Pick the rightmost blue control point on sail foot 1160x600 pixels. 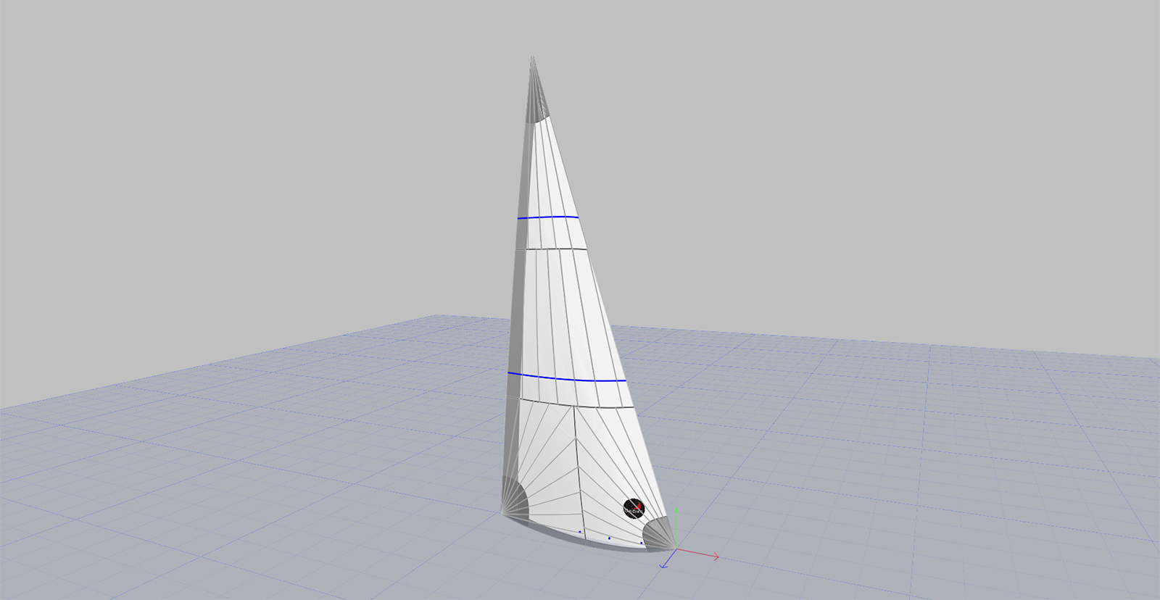[x=642, y=542]
